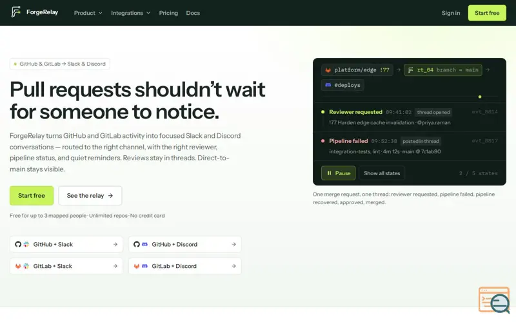
Task: Click the arrow on GitLab + Slack card
Action: (115, 266)
